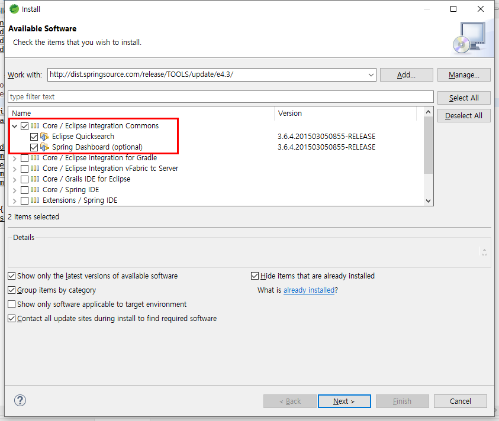Check Core / Eclipse Integration for Gradle
Screen dimensions: 499x421
click(24, 158)
